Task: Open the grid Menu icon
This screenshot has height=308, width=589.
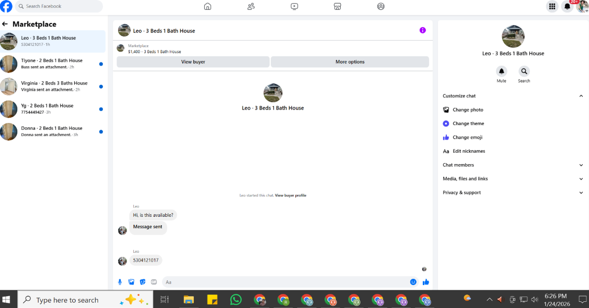Action: click(552, 6)
